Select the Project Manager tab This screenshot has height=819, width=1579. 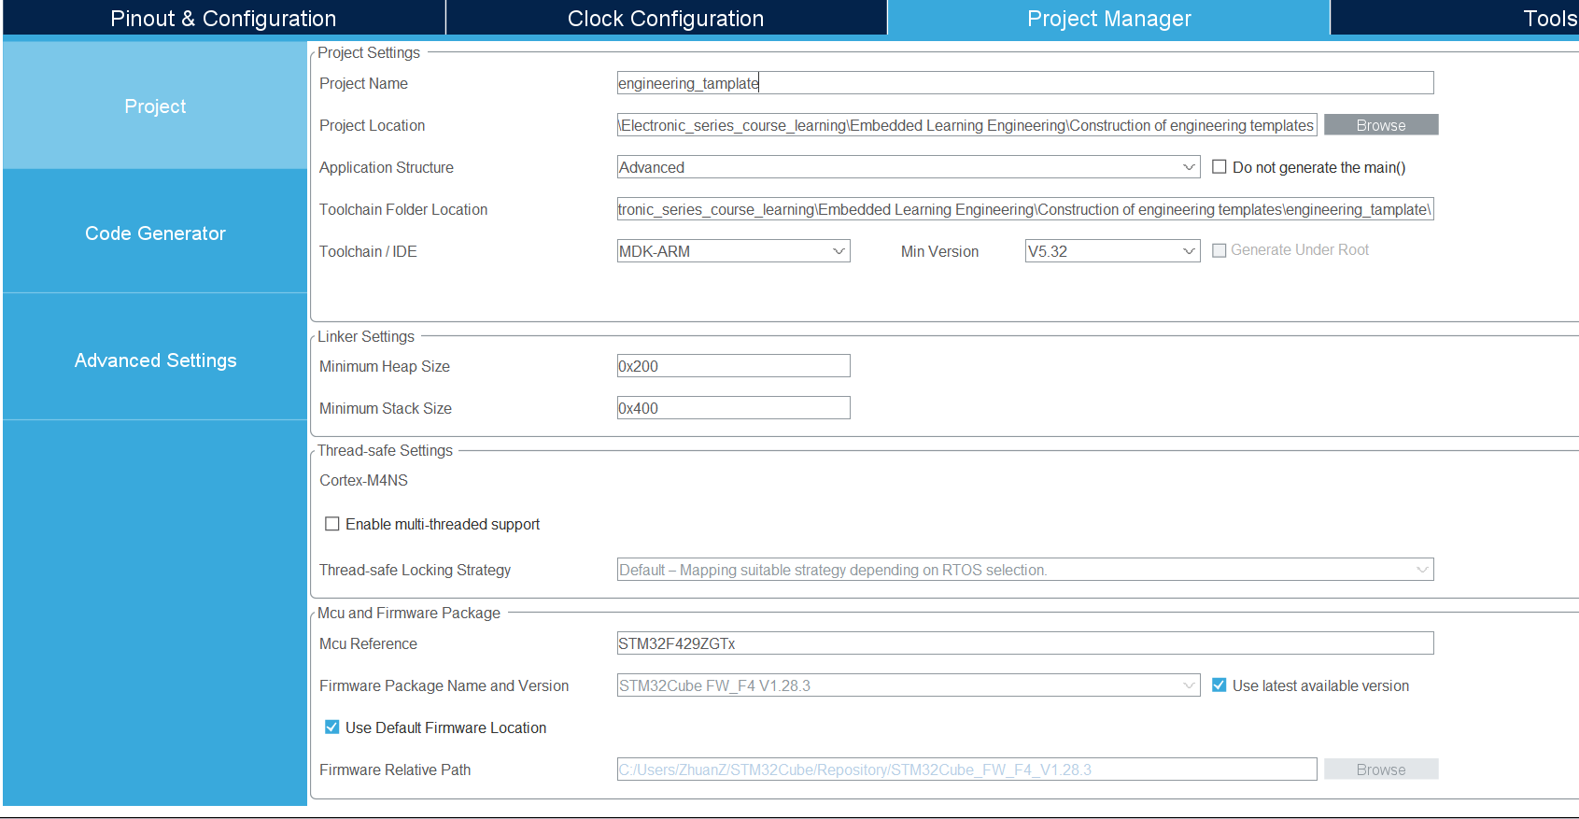tap(1108, 18)
